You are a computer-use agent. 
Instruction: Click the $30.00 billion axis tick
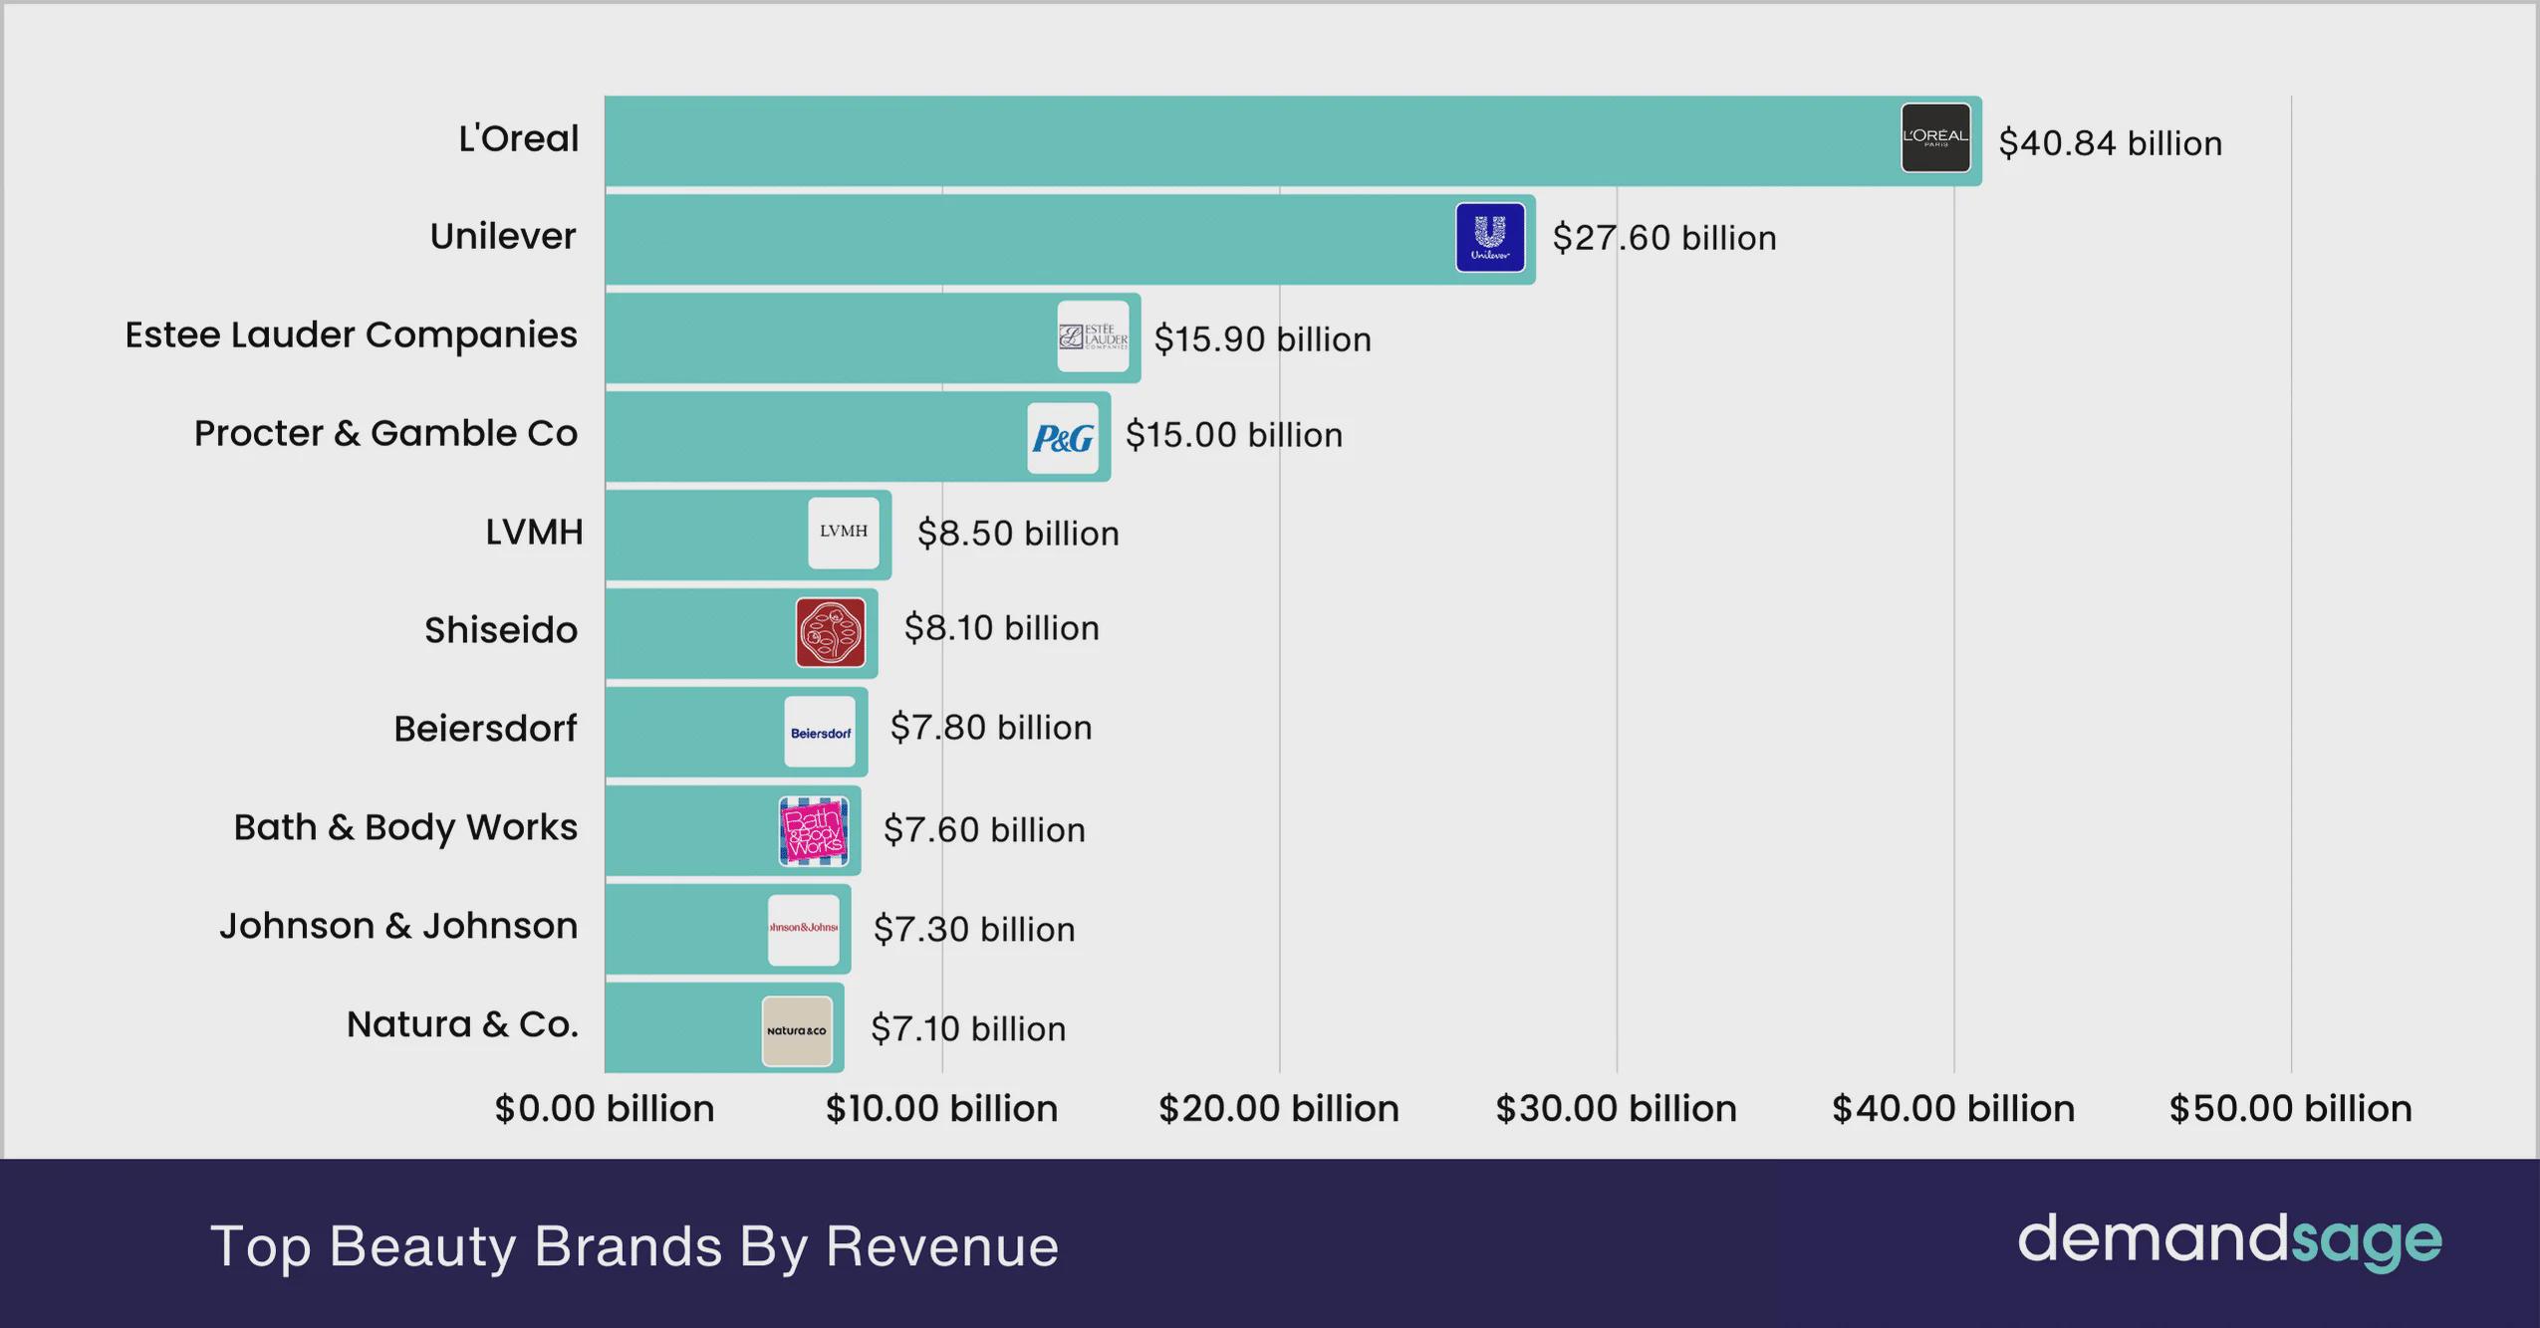1616,1109
